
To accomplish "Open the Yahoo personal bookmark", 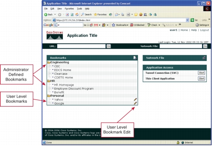I will coord(59,100).
